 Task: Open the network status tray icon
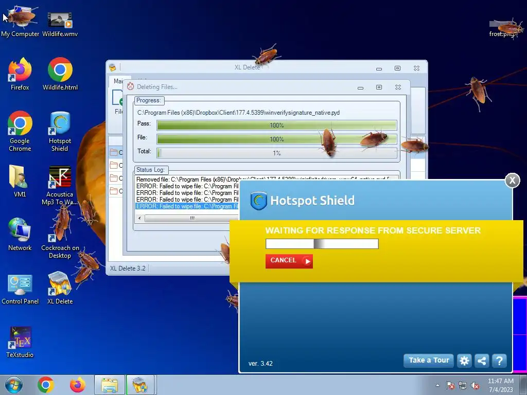[463, 386]
